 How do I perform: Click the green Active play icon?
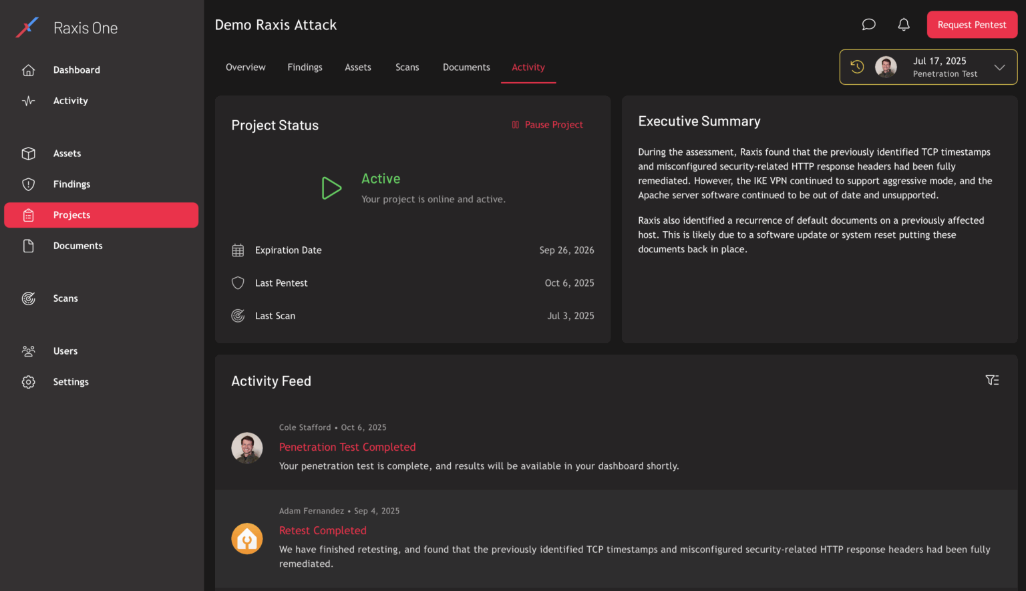tap(331, 188)
